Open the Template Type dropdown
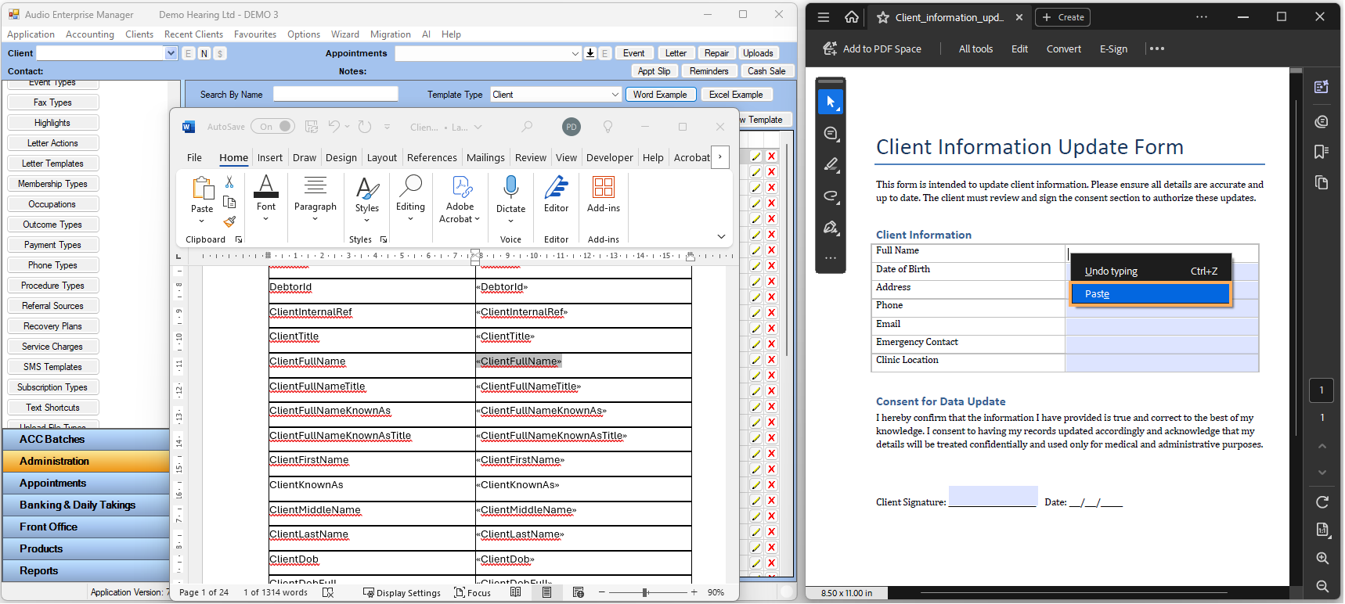1345x604 pixels. [615, 95]
